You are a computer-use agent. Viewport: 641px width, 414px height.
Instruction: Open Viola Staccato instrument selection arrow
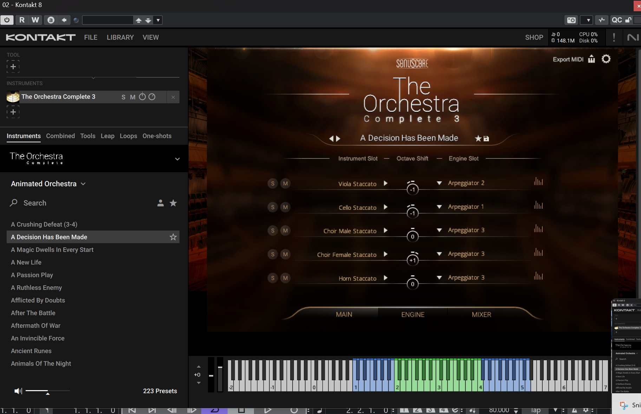coord(386,183)
